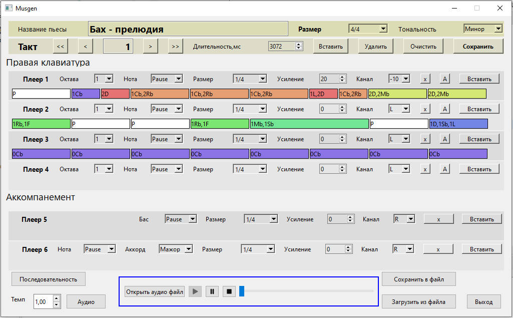Jump to the last measure with >>
Screen dimensions: 513x318
tap(175, 46)
